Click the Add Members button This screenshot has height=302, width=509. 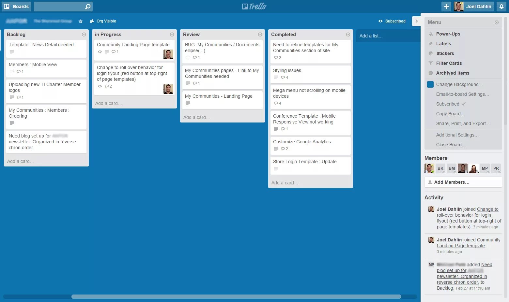pos(463,182)
